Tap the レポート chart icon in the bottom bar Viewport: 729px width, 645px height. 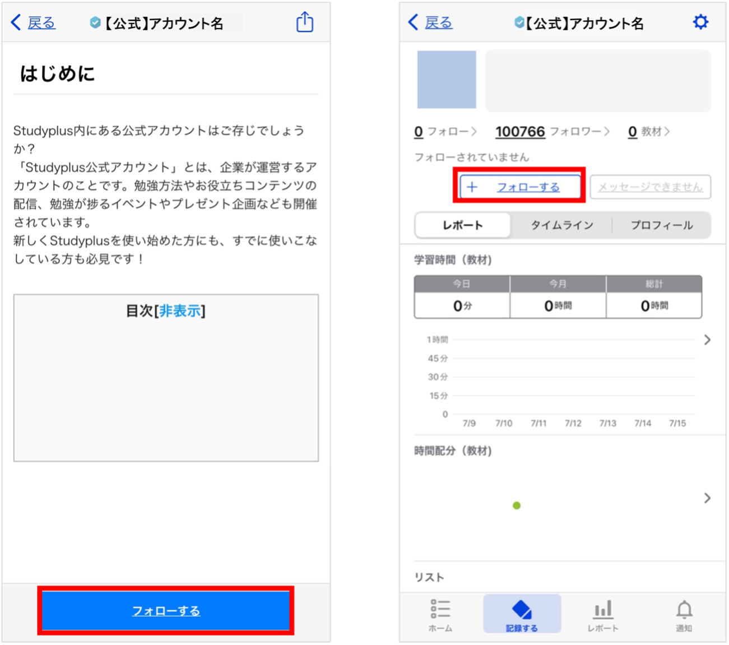coord(603,615)
